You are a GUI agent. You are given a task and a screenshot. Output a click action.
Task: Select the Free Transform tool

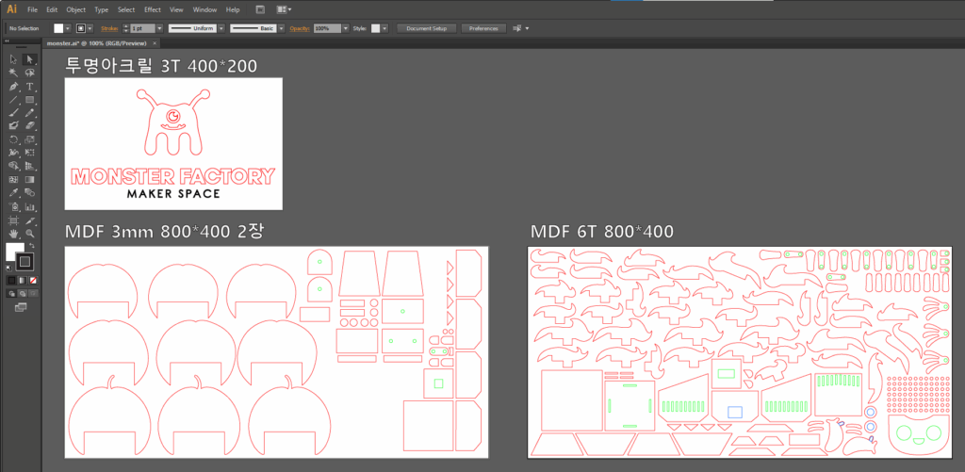[x=29, y=152]
